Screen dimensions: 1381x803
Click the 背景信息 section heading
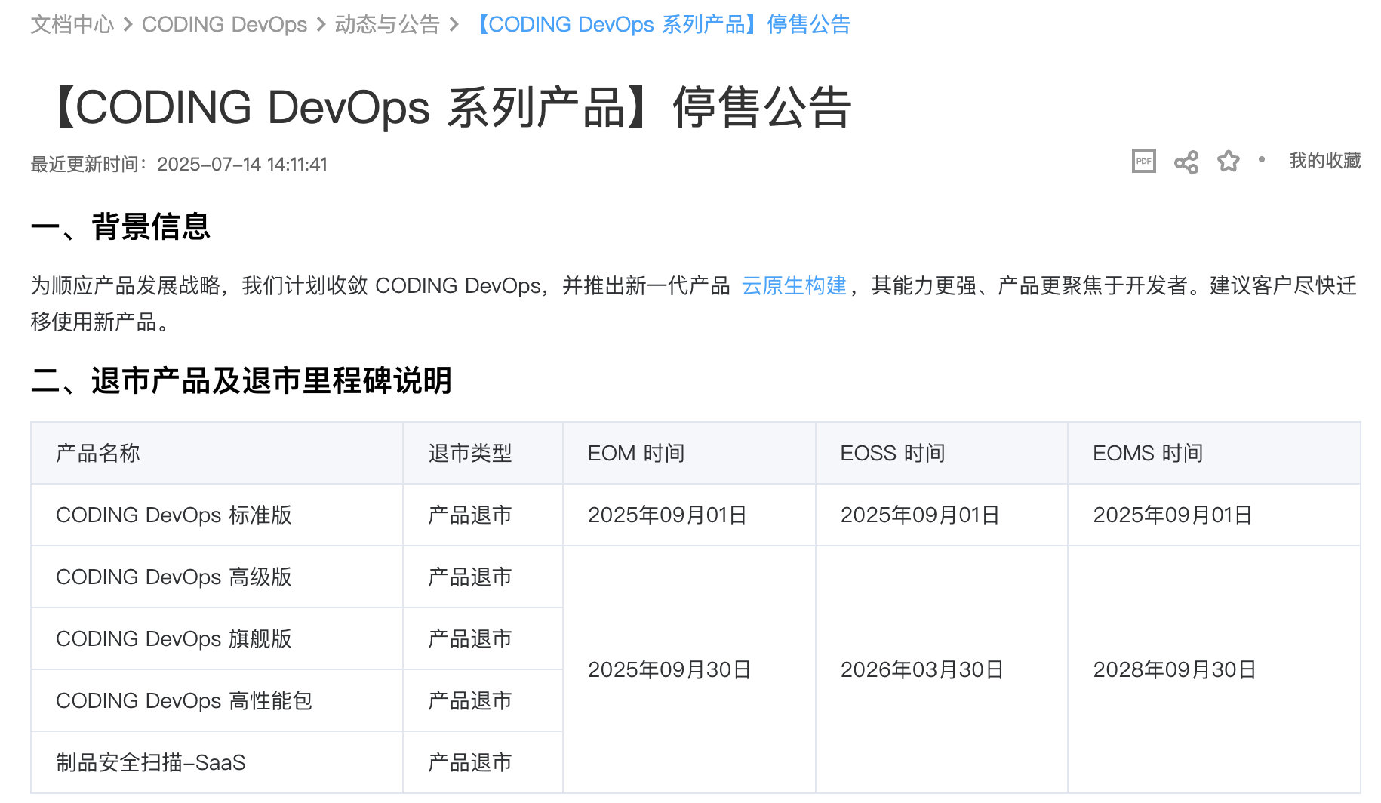coord(121,227)
